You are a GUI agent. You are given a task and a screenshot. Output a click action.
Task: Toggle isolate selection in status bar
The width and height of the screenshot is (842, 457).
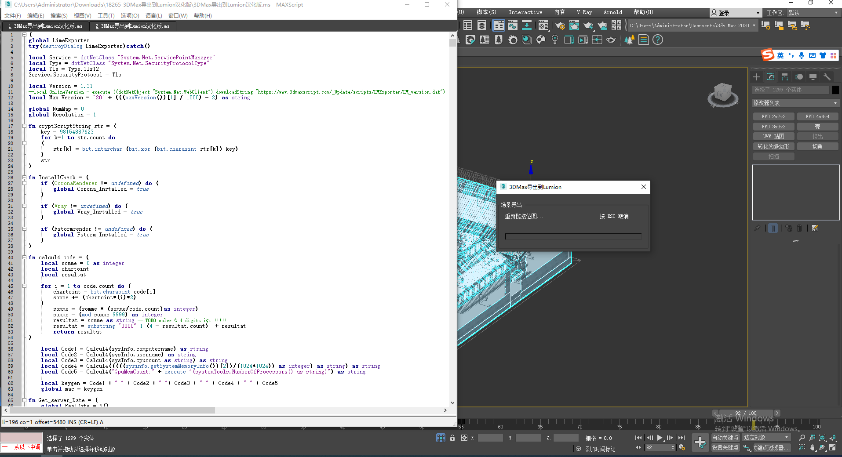(441, 438)
